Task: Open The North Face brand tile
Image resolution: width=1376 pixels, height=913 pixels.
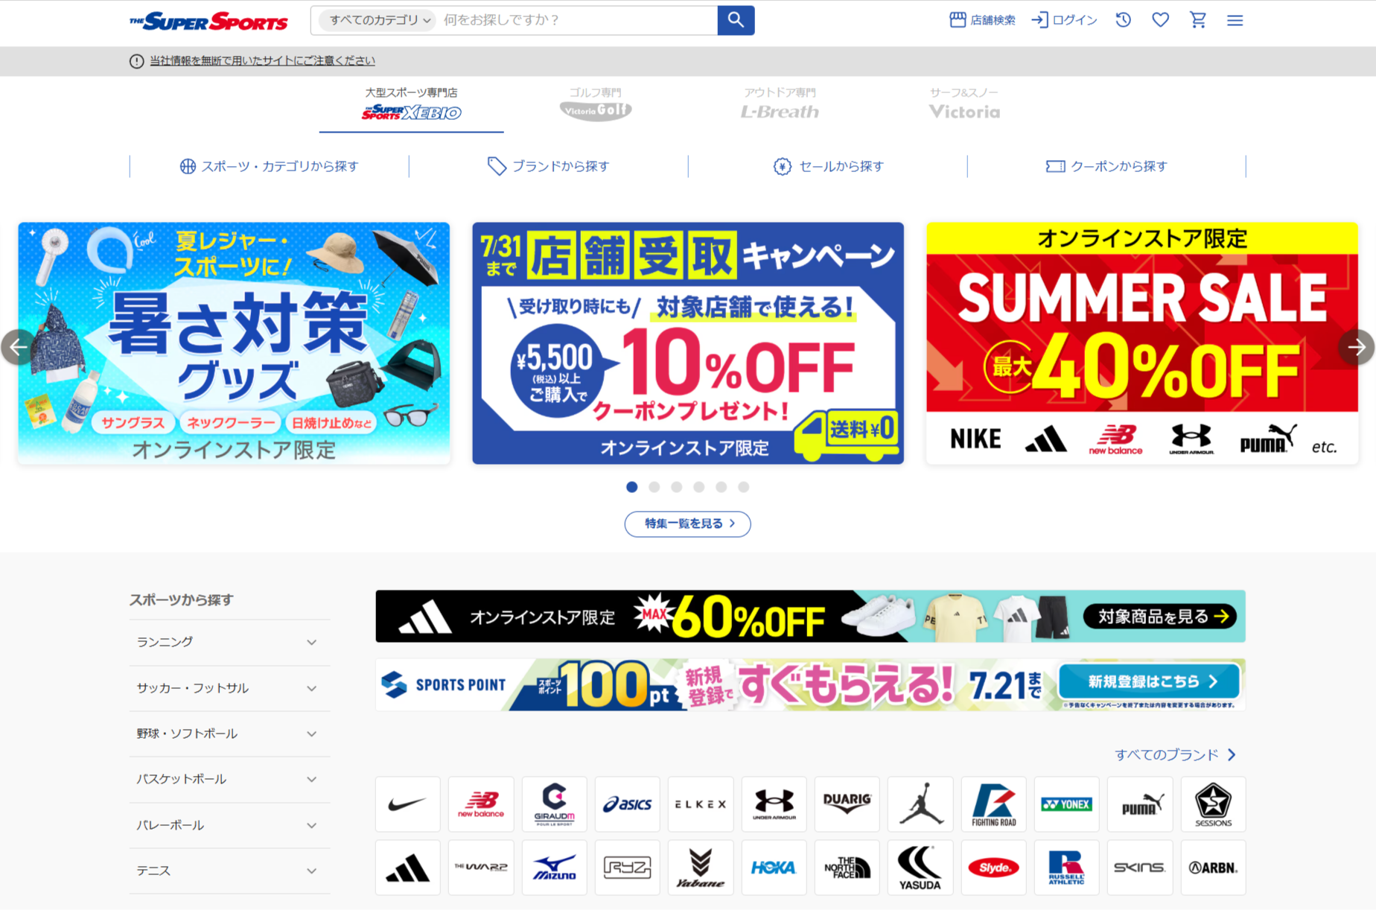Action: [847, 868]
